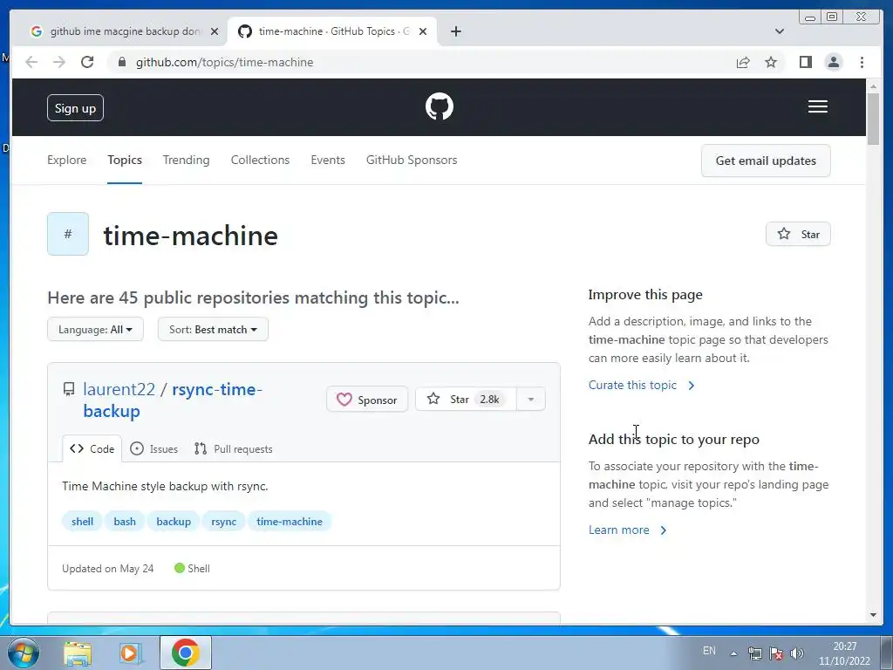
Task: Open the hamburger navigation menu
Action: click(x=817, y=106)
